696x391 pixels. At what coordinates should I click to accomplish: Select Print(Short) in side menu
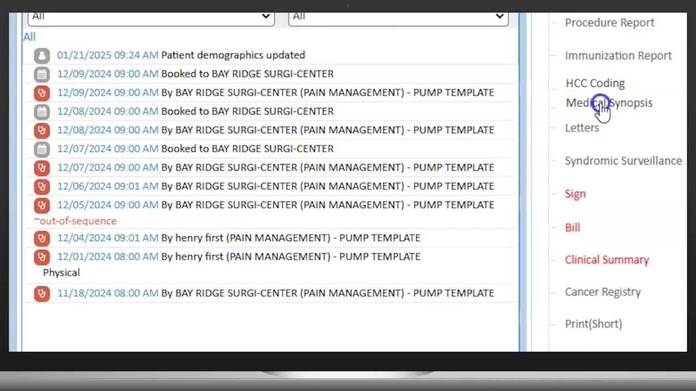coord(593,324)
